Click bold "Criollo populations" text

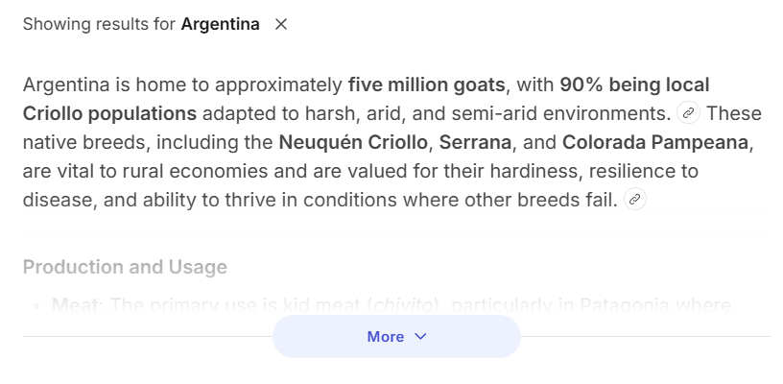tap(109, 113)
